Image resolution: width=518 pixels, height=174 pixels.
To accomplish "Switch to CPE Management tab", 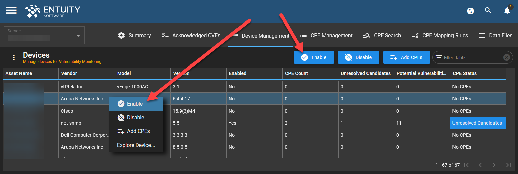I will point(326,35).
